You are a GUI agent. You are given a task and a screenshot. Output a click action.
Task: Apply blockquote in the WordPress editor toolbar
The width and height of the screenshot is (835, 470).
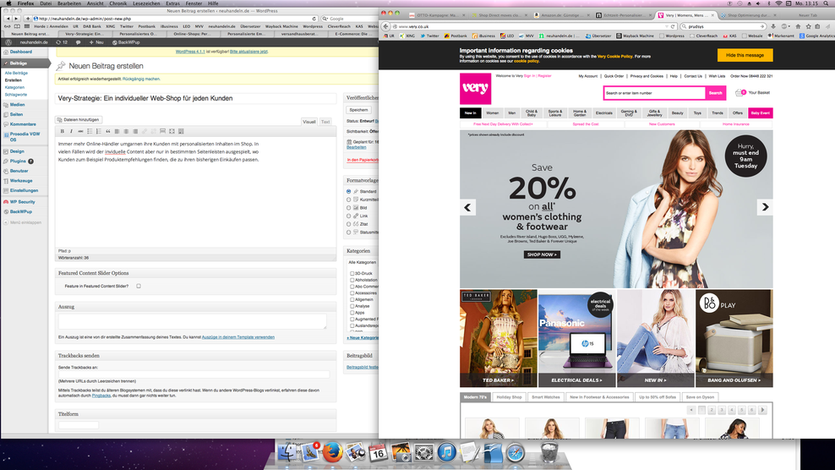(107, 131)
